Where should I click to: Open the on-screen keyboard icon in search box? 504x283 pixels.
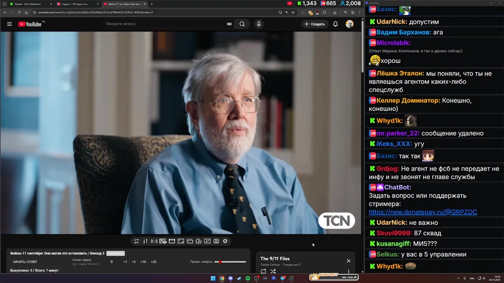229,24
